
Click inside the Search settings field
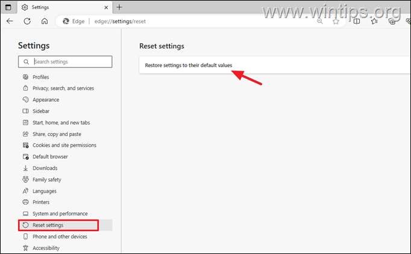pyautogui.click(x=65, y=61)
